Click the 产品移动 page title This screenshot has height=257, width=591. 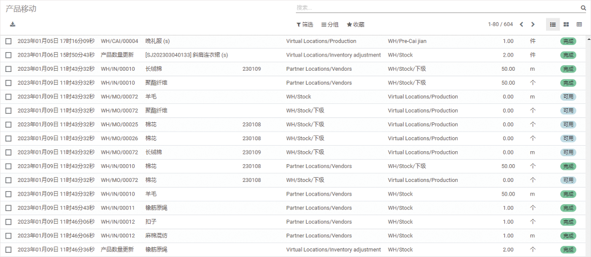(21, 9)
